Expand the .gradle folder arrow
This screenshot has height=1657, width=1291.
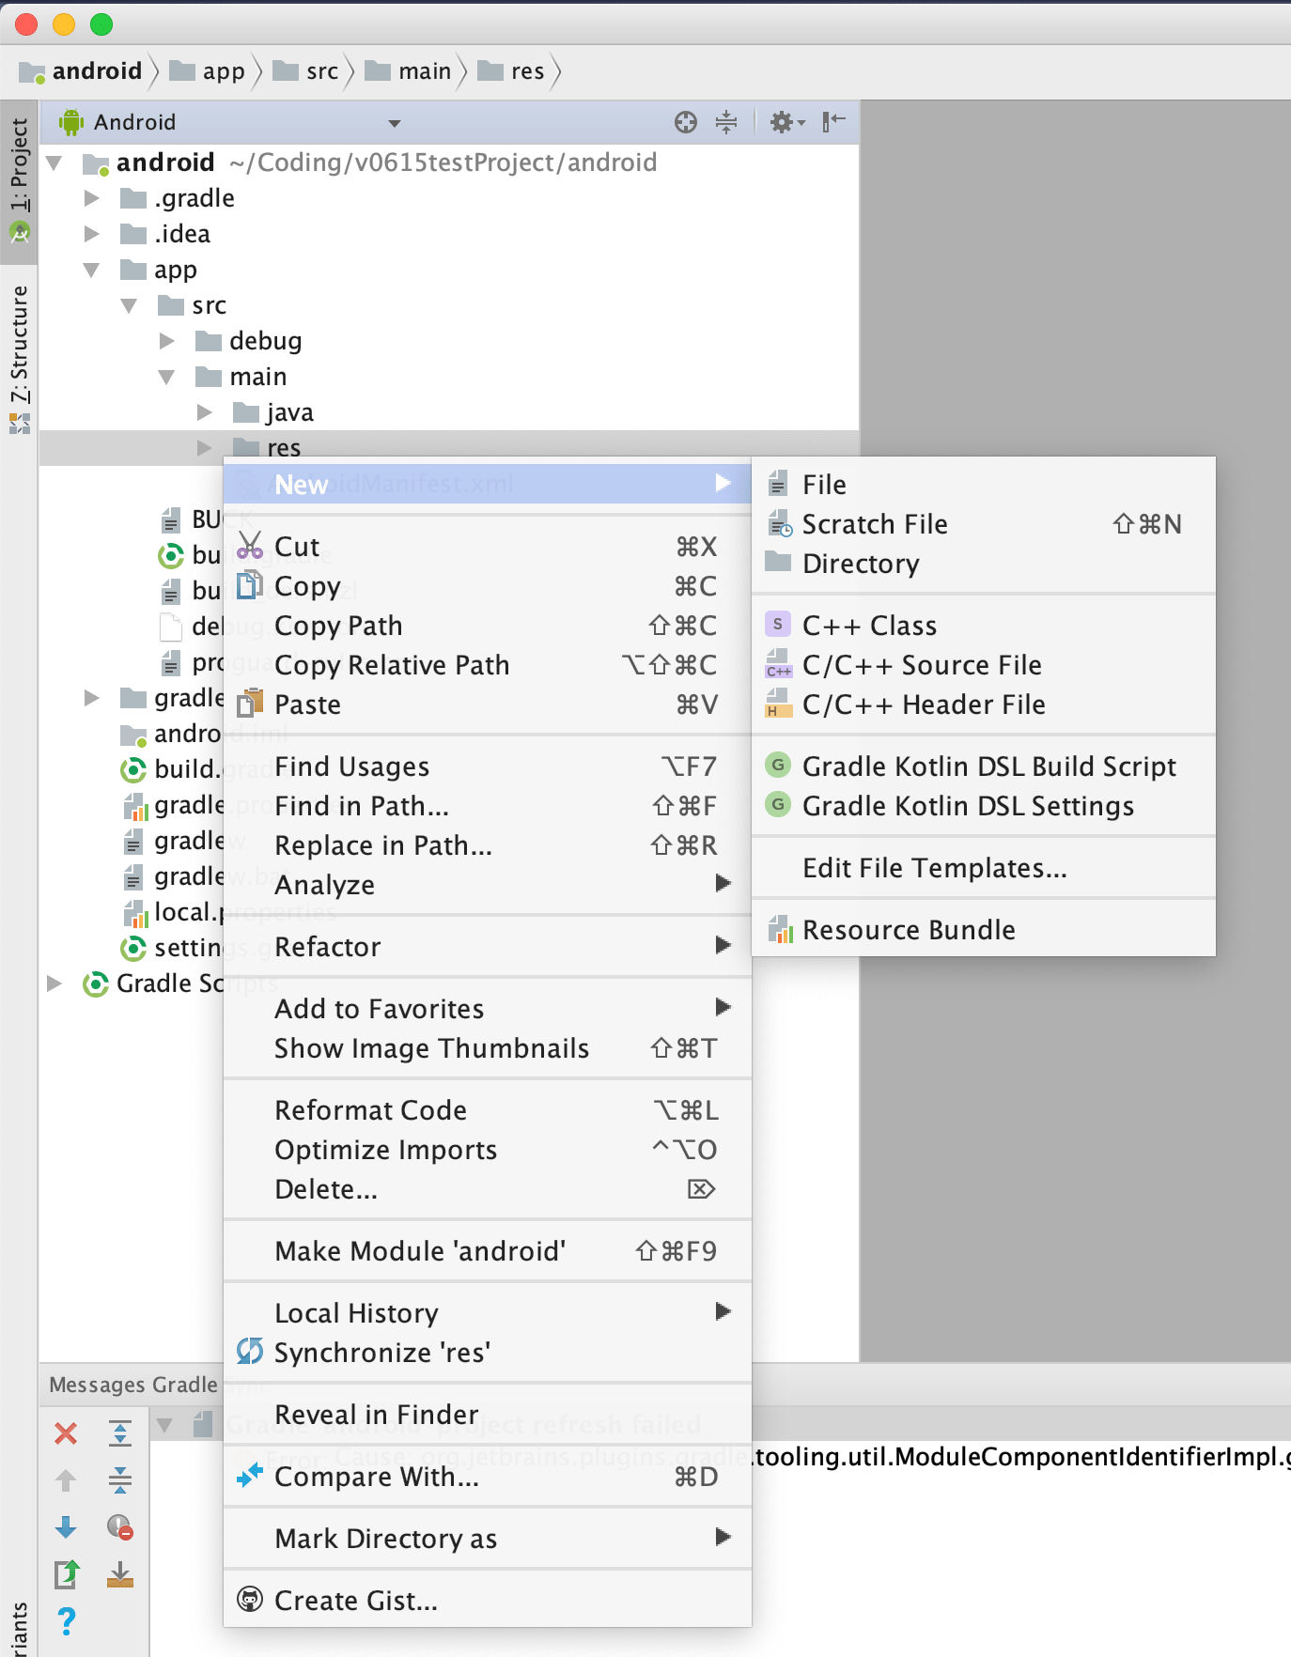pyautogui.click(x=92, y=198)
